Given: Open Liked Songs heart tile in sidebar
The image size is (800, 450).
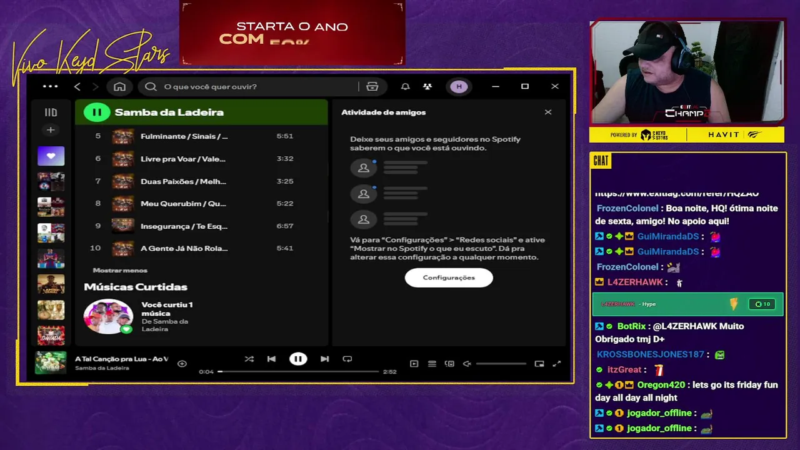Looking at the screenshot, I should (51, 156).
